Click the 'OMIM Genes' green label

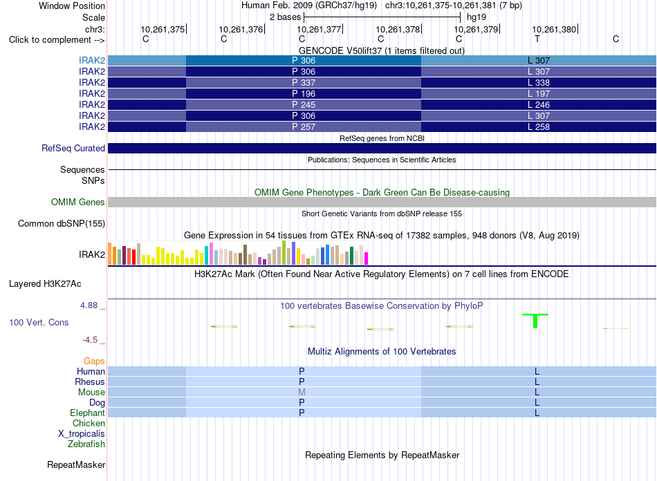pos(77,202)
